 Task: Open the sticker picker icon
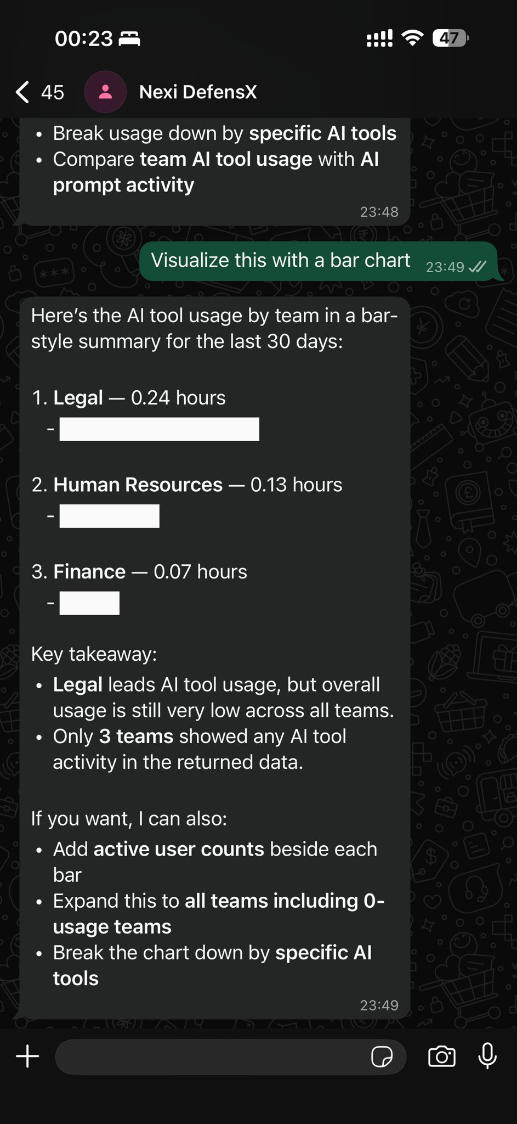pyautogui.click(x=382, y=1056)
